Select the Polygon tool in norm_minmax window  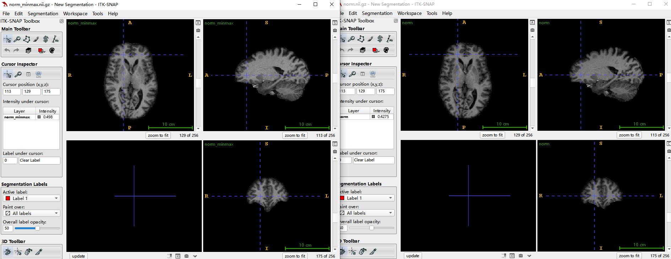[27, 39]
